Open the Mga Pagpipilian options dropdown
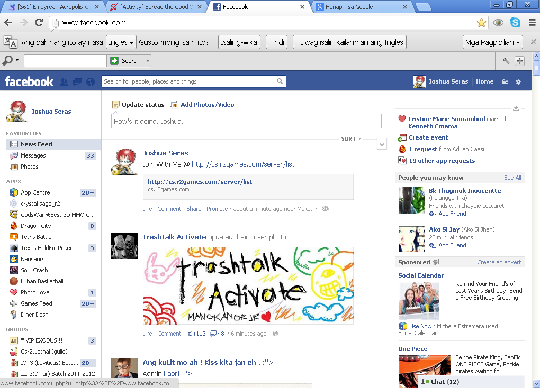This screenshot has height=388, width=540. [493, 42]
